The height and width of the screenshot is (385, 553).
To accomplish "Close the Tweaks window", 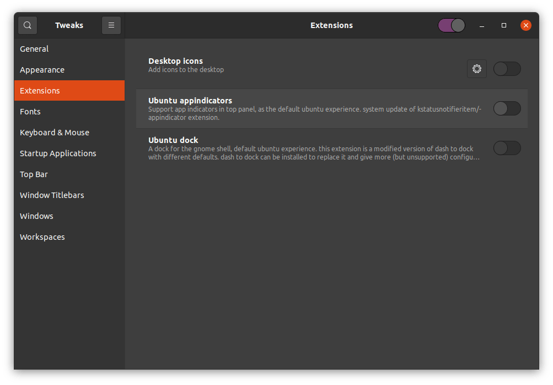I will click(x=526, y=25).
